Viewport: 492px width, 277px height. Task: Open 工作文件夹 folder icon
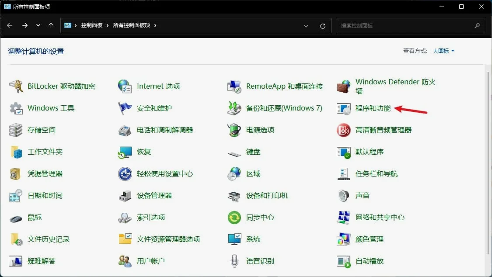[16, 152]
